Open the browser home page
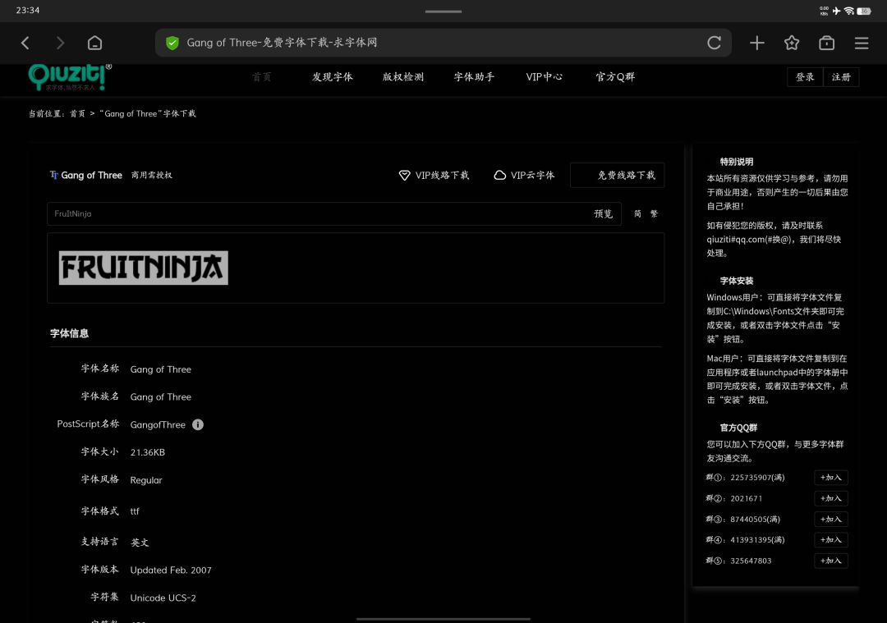Screen dimensions: 887x623 (94, 43)
